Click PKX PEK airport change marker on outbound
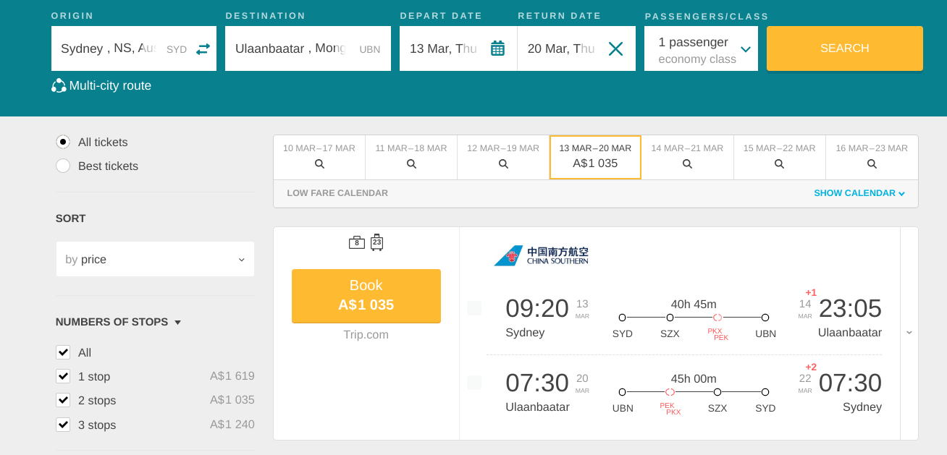The image size is (947, 455). (x=717, y=318)
